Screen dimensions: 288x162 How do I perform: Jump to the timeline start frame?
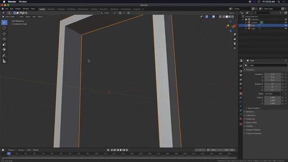coord(112,150)
